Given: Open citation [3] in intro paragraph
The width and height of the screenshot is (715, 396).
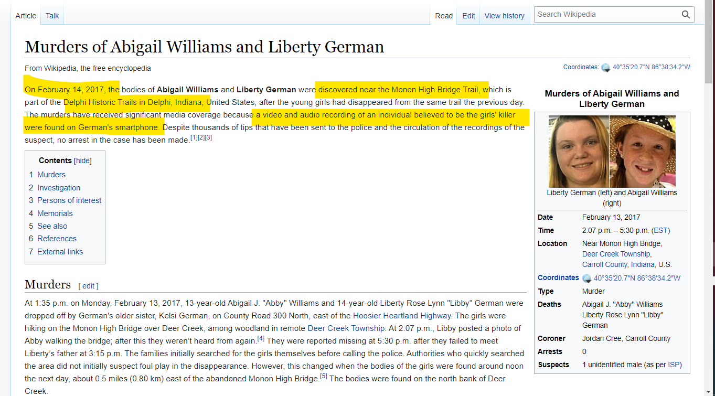Looking at the screenshot, I should 208,137.
